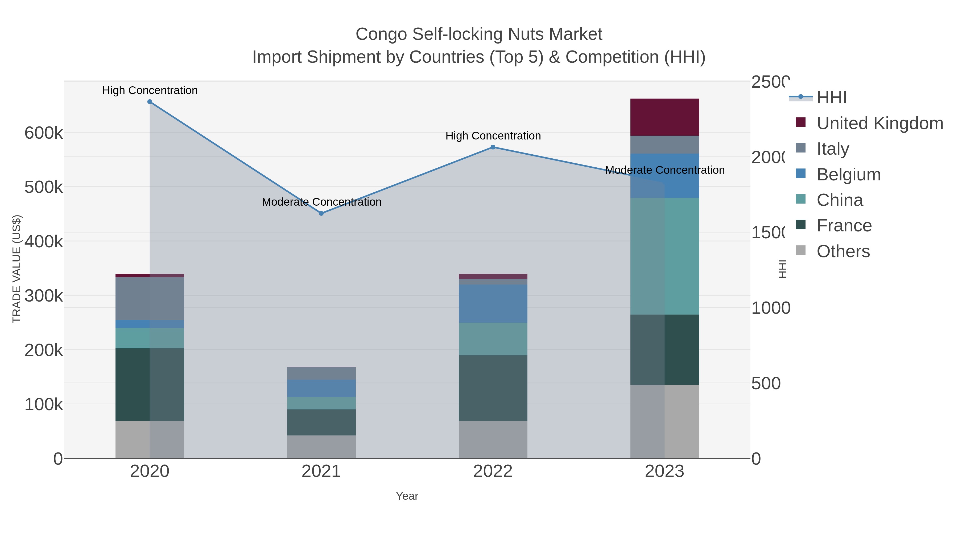Click the Others gray legend swatch

pos(801,250)
